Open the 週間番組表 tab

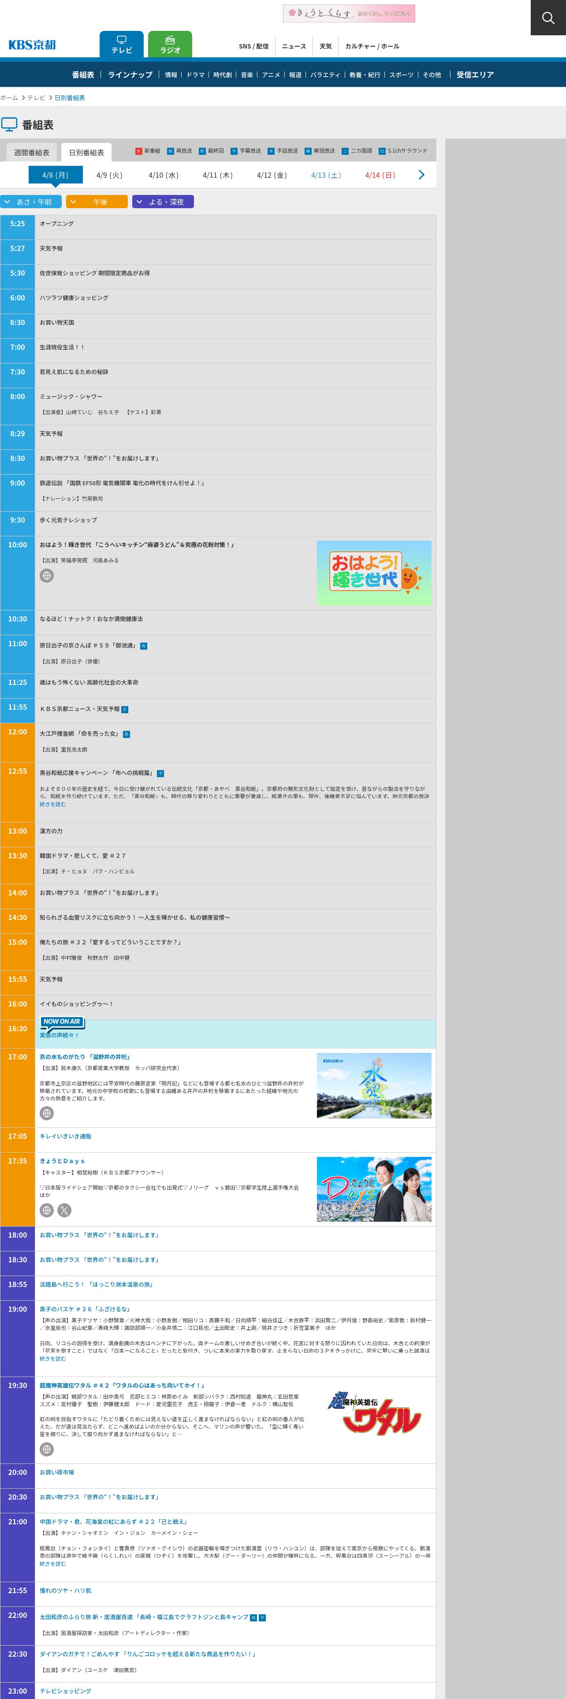[x=32, y=152]
